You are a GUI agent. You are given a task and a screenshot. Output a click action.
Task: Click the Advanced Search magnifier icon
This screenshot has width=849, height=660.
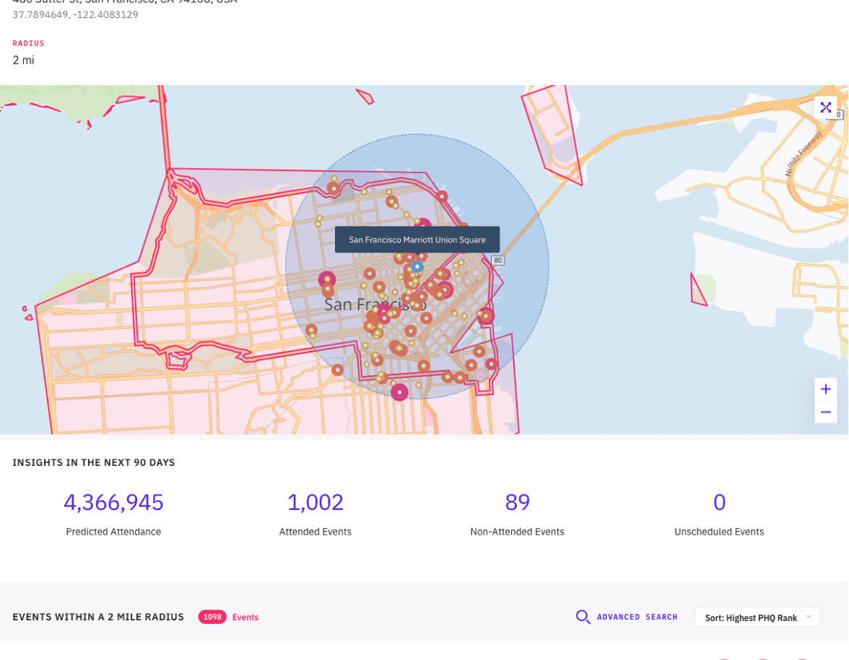(x=583, y=617)
